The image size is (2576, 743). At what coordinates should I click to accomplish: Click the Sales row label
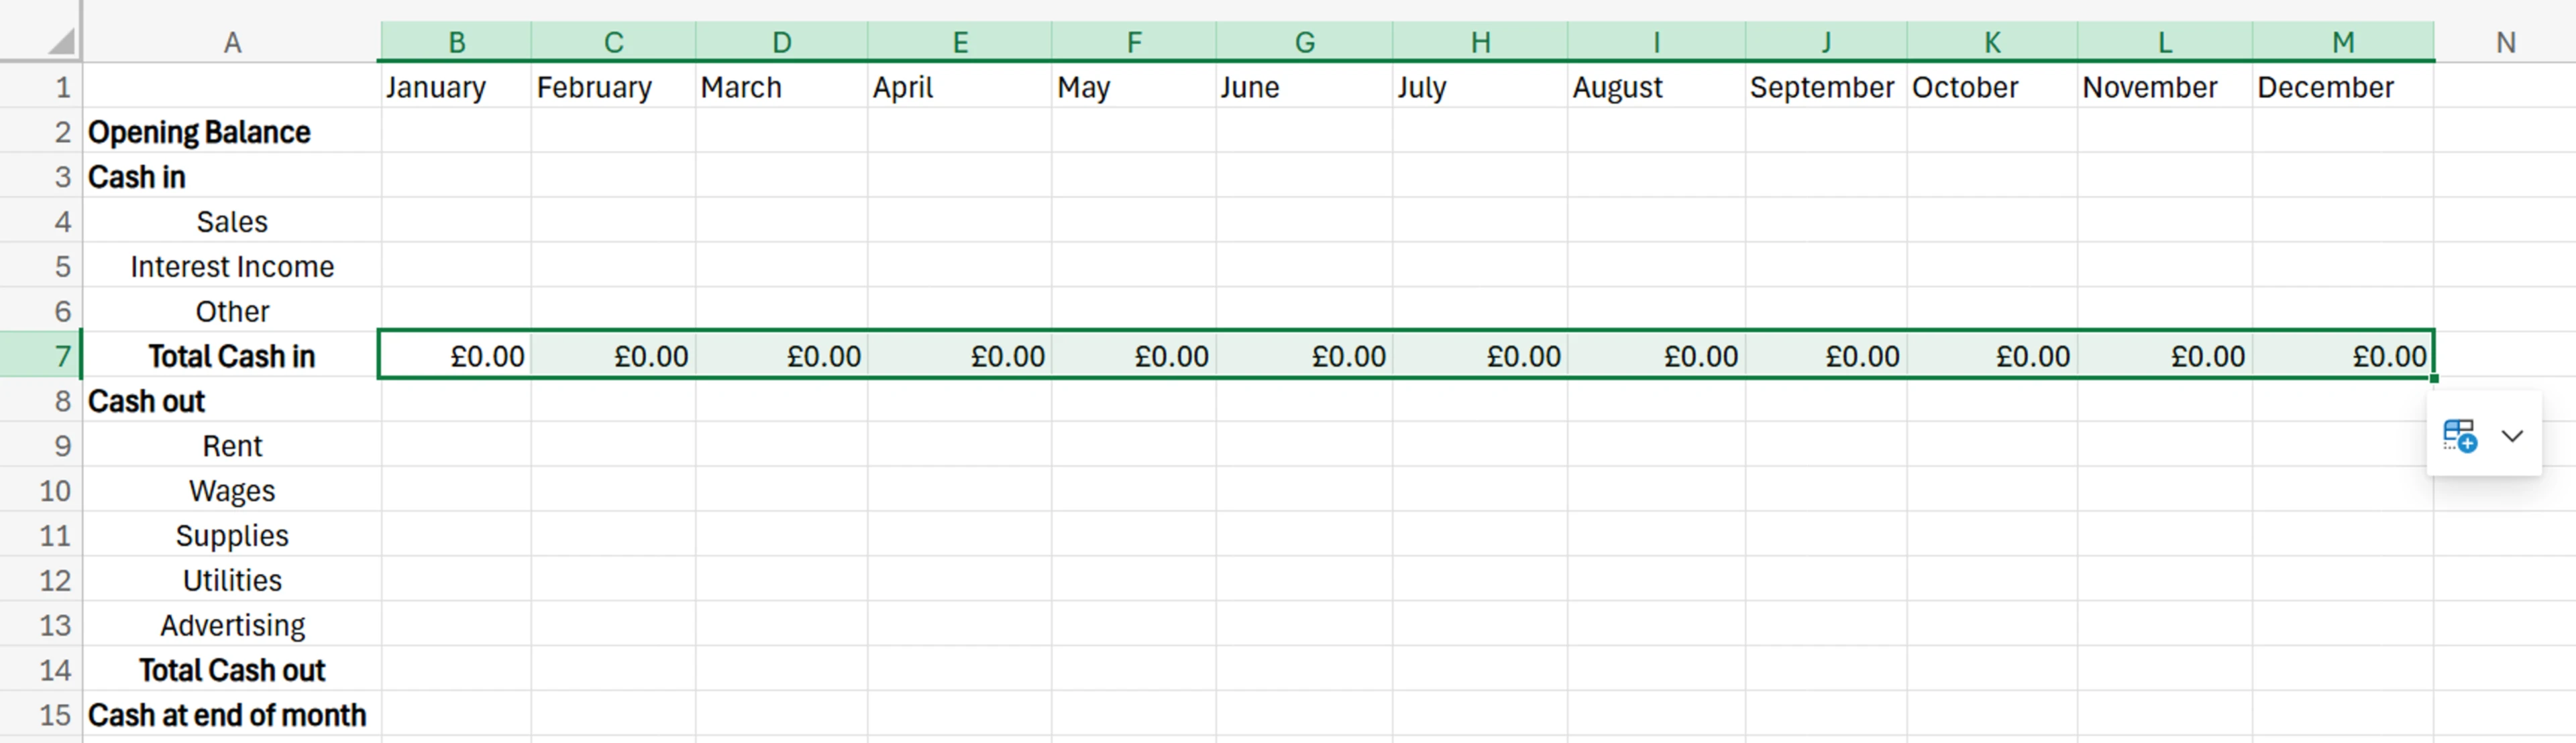pyautogui.click(x=232, y=221)
